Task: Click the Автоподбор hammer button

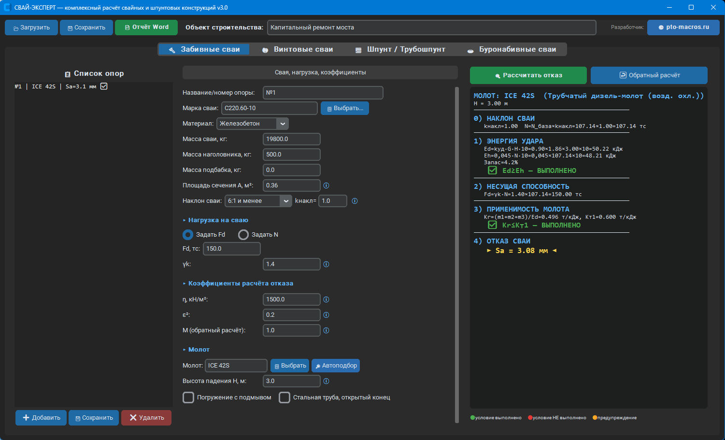Action: (336, 366)
